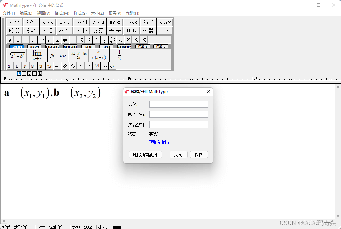Click the 关闭 button in dialog
The height and width of the screenshot is (229, 341).
point(178,154)
